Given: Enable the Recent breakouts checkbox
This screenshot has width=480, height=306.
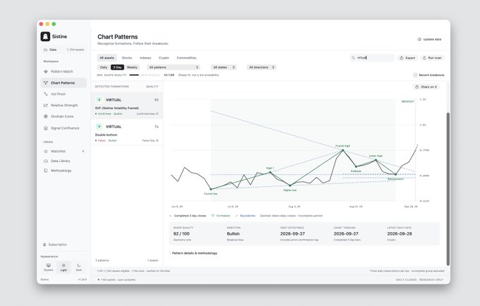Looking at the screenshot, I should (415, 75).
